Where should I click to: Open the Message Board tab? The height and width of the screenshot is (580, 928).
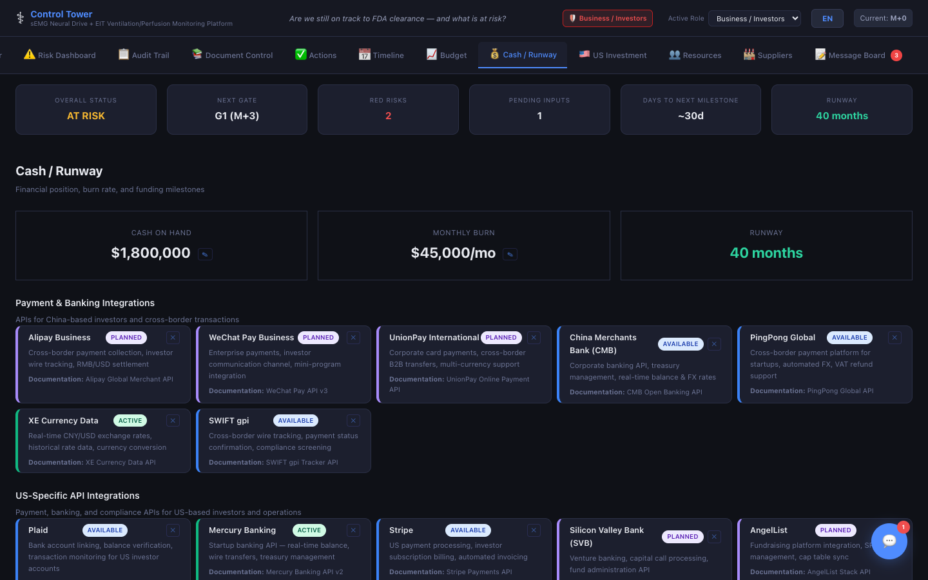tap(857, 55)
